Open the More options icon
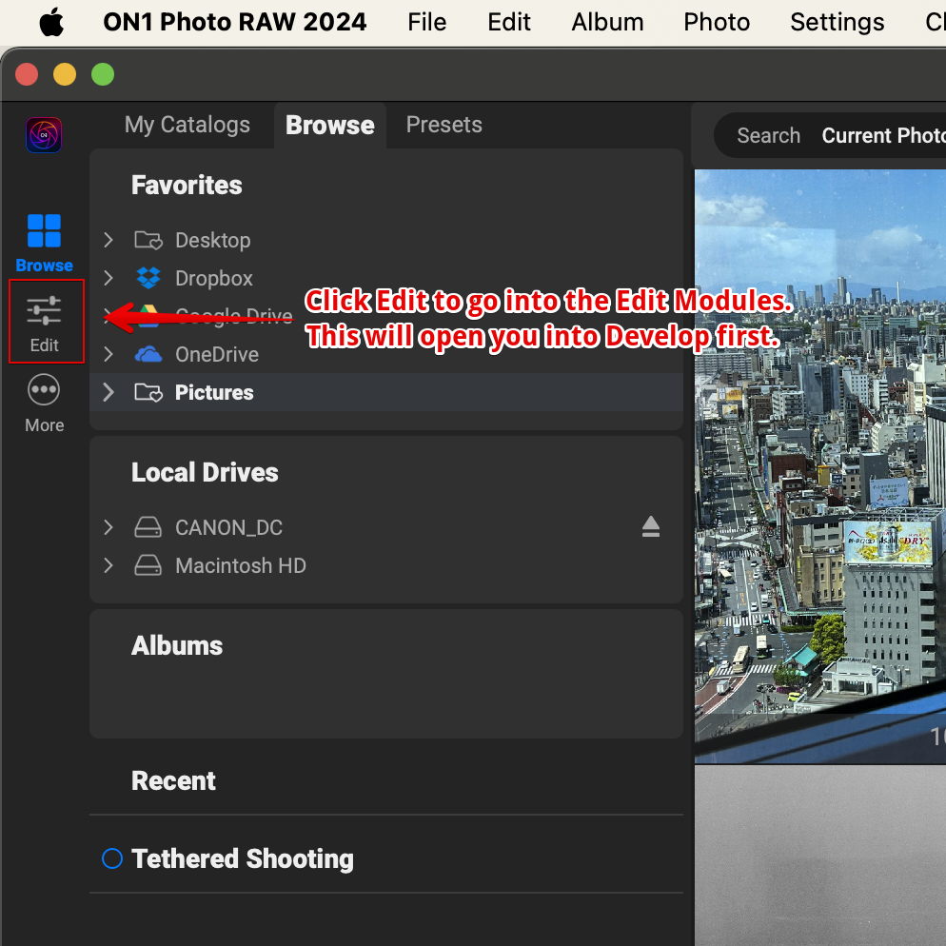Screen dimensions: 946x946 (44, 402)
